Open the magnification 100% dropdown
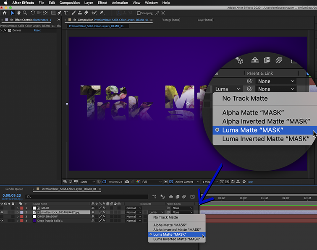The width and height of the screenshot is (317, 250). (86, 182)
